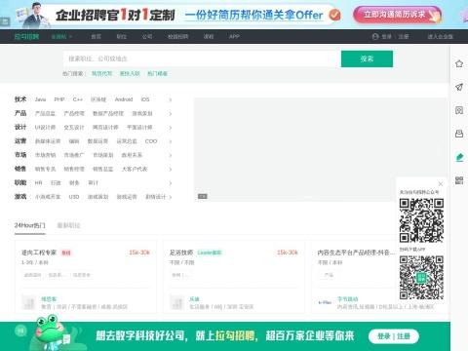Open 首页 in the navigation bar
The width and height of the screenshot is (468, 351).
[x=96, y=37]
